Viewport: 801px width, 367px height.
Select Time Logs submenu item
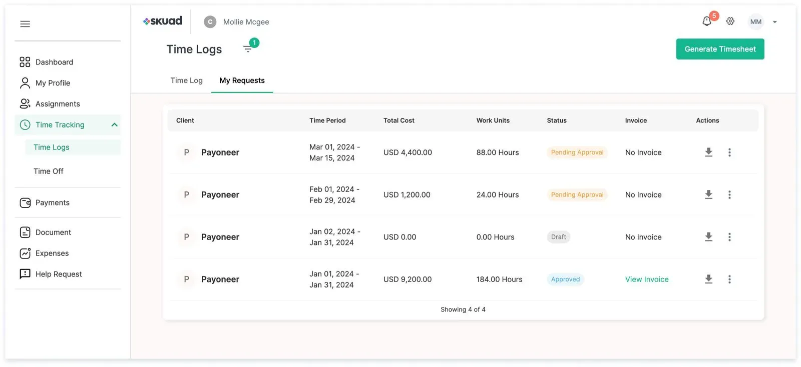click(73, 147)
